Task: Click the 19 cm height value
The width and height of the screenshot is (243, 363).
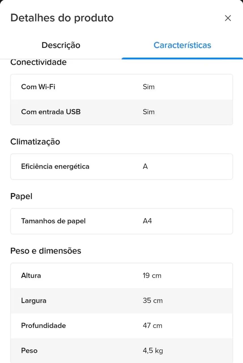Action: [152, 276]
